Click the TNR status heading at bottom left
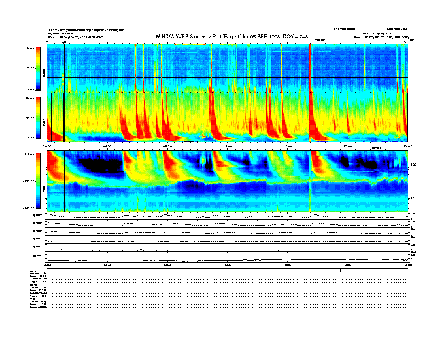Image resolution: width=440 pixels, height=340 pixels. pos(32,299)
